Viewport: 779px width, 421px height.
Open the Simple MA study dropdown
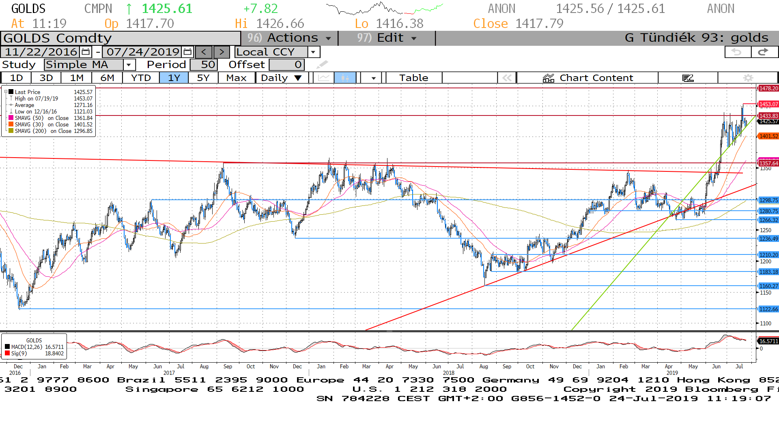pyautogui.click(x=129, y=64)
